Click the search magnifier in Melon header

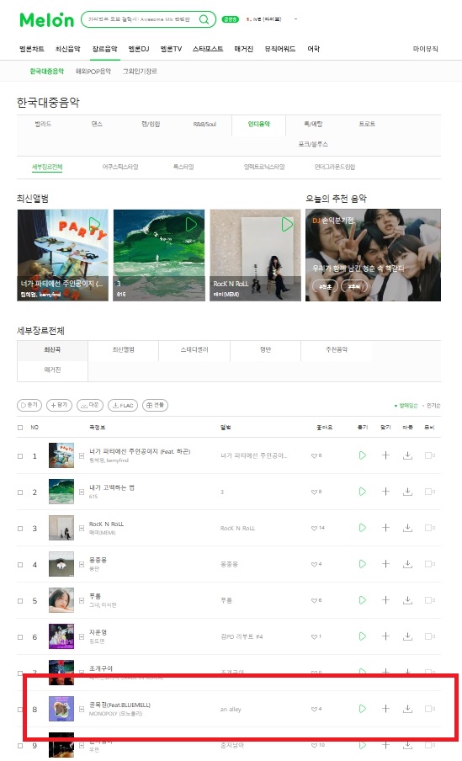point(204,19)
